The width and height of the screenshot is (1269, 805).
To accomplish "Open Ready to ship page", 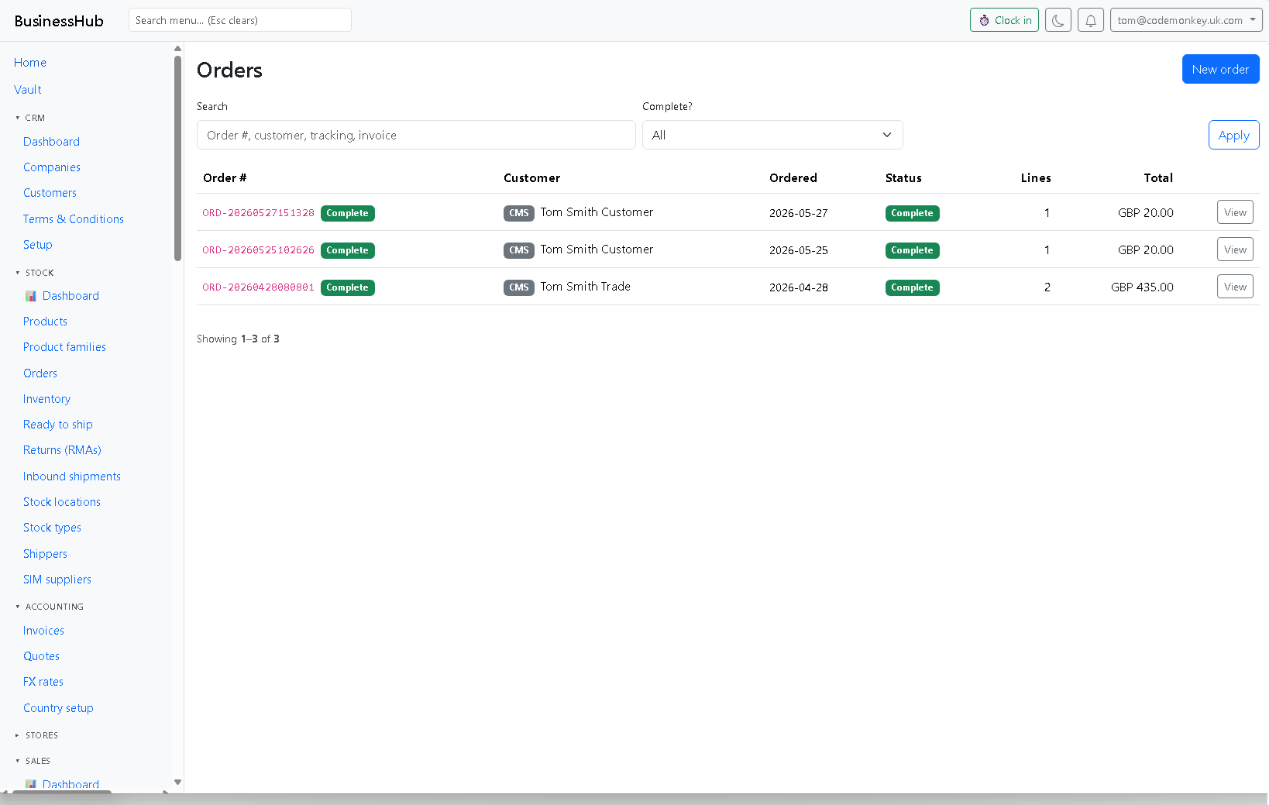I will 58,425.
